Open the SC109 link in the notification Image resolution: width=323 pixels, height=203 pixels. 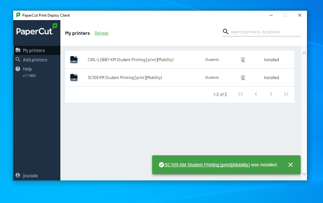pyautogui.click(x=207, y=165)
